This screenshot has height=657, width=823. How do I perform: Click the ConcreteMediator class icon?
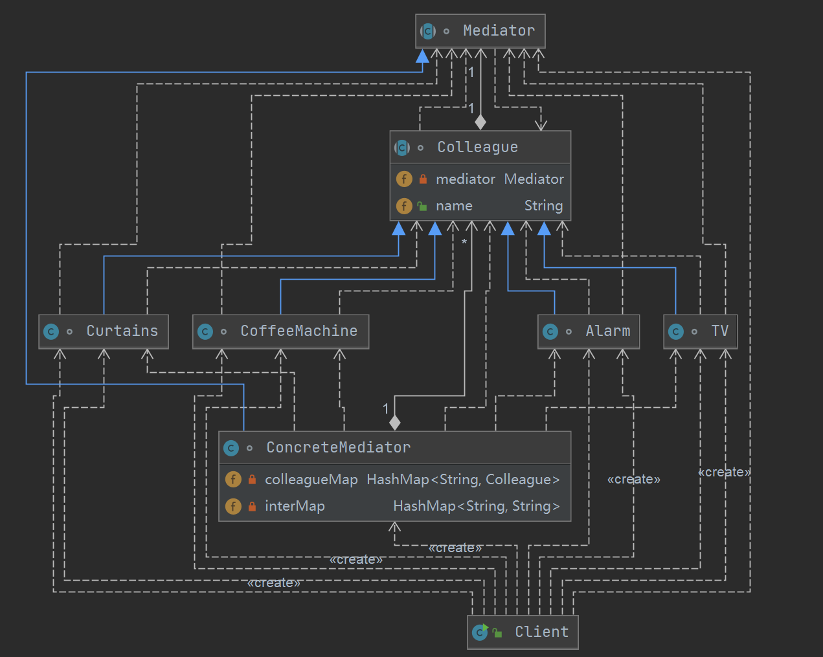click(x=231, y=448)
